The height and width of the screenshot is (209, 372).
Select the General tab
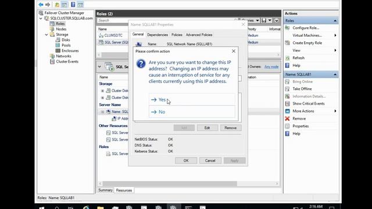(138, 34)
